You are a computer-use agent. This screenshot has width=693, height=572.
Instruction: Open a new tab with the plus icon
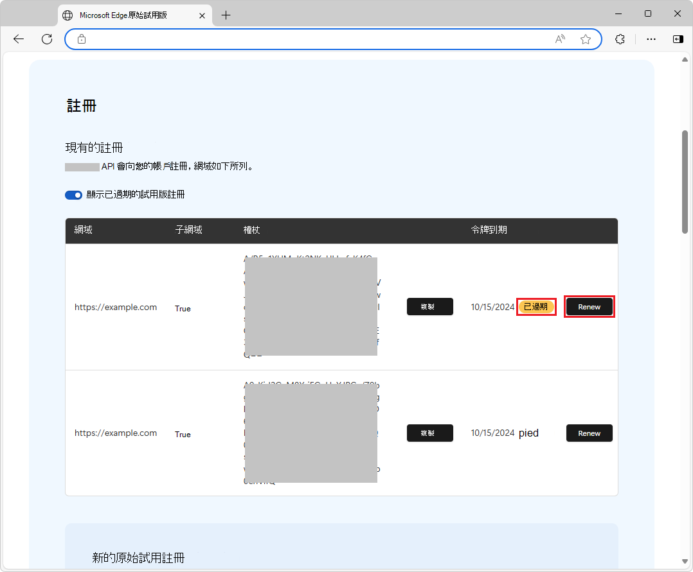click(226, 15)
